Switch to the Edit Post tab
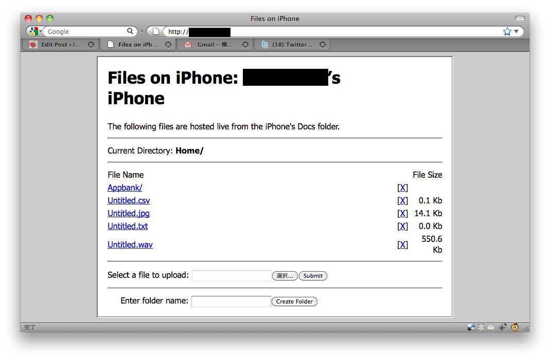Viewport: 550px width, 360px height. click(61, 45)
